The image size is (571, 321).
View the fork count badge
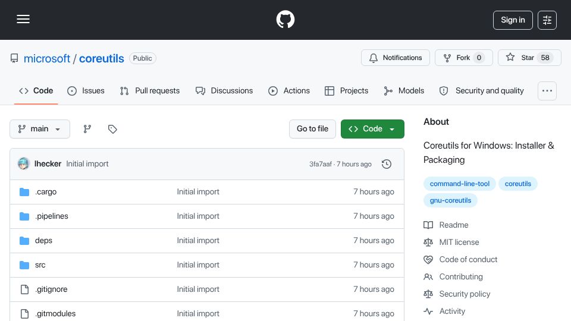[x=479, y=58]
